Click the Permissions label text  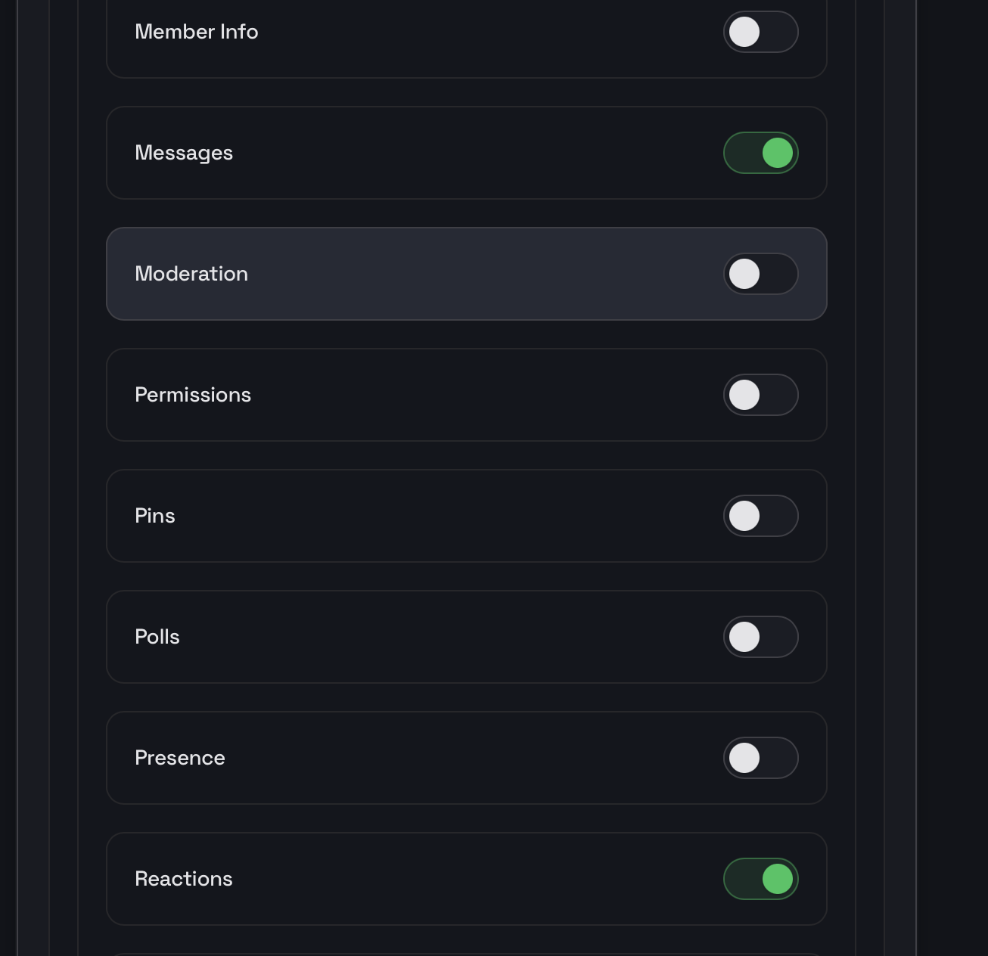coord(193,395)
